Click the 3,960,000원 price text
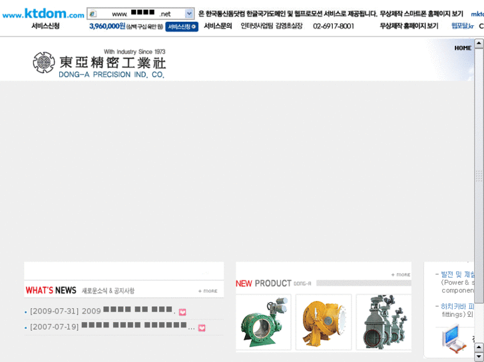The width and height of the screenshot is (484, 362). click(107, 26)
